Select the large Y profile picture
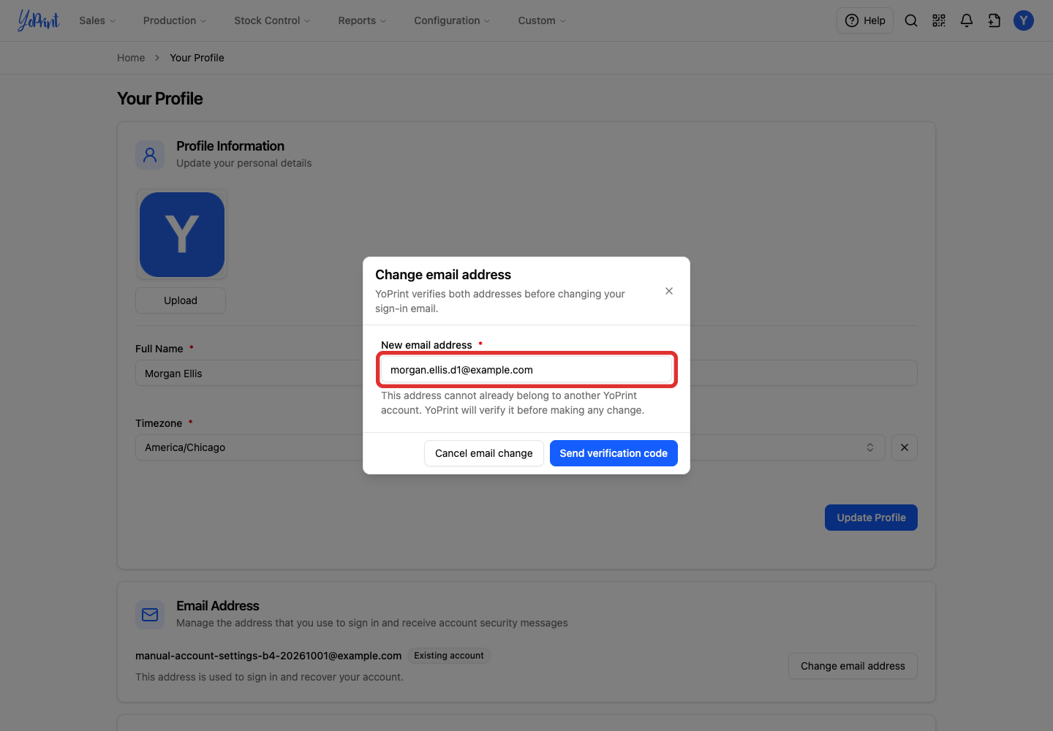Screen dimensions: 1053x731 tap(182, 235)
